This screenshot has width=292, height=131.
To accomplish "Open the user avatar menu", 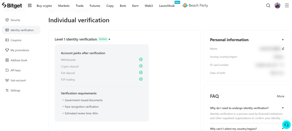I will [x=277, y=6].
